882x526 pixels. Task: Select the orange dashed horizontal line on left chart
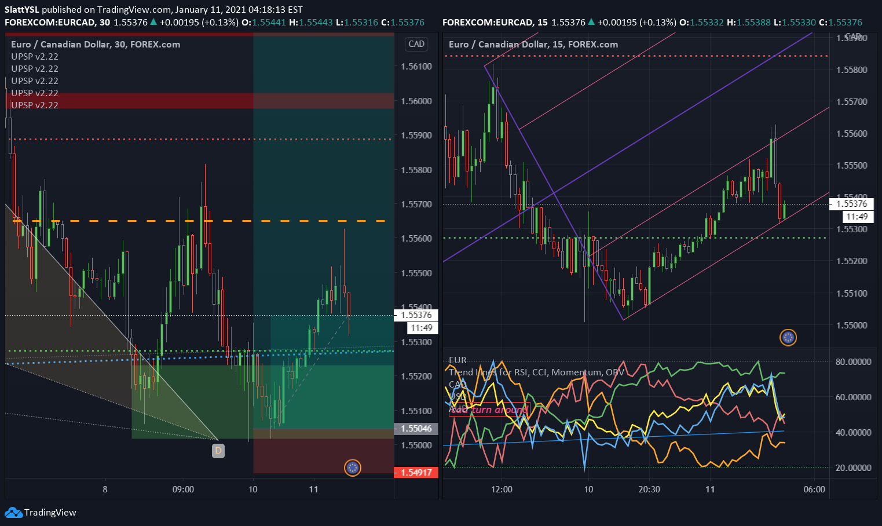199,221
